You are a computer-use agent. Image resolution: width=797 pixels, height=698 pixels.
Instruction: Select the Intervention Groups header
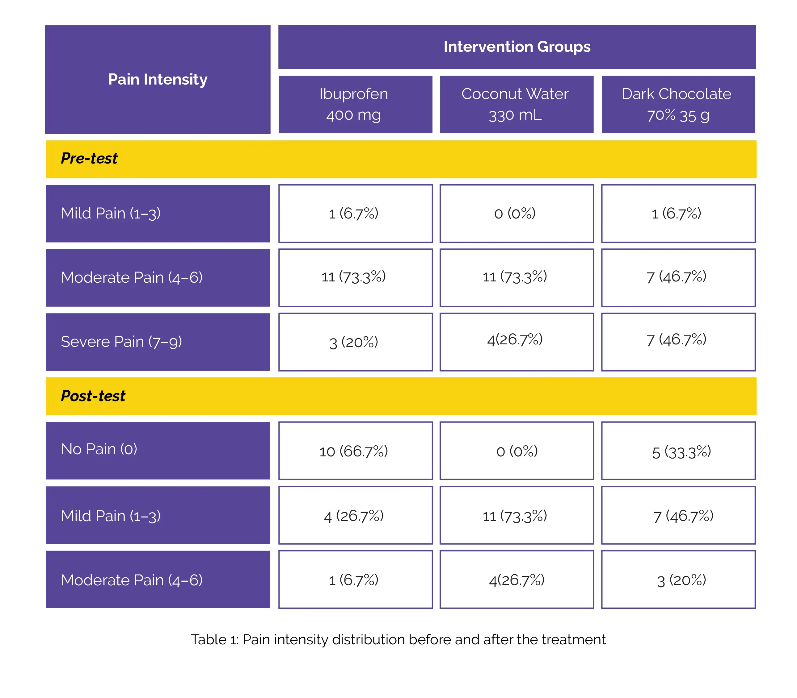tap(517, 47)
